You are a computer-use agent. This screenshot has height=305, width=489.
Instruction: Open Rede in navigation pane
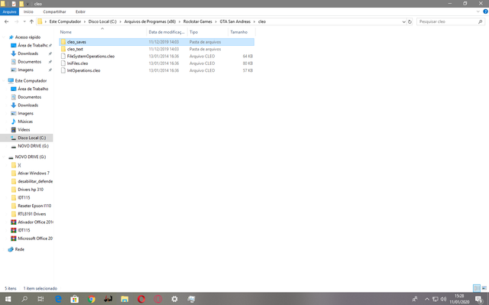point(19,249)
